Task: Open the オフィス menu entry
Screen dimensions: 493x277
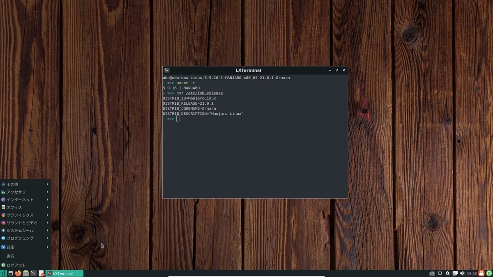Action: coord(25,207)
